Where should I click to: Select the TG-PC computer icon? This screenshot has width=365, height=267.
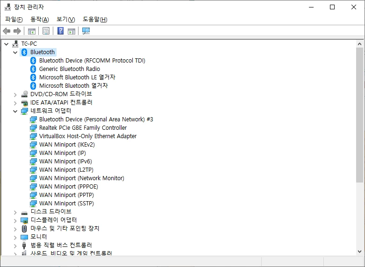[15, 44]
